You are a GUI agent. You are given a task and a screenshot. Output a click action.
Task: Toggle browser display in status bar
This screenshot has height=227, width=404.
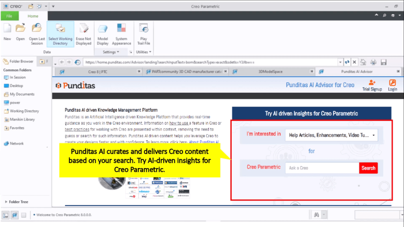pyautogui.click(x=15, y=215)
